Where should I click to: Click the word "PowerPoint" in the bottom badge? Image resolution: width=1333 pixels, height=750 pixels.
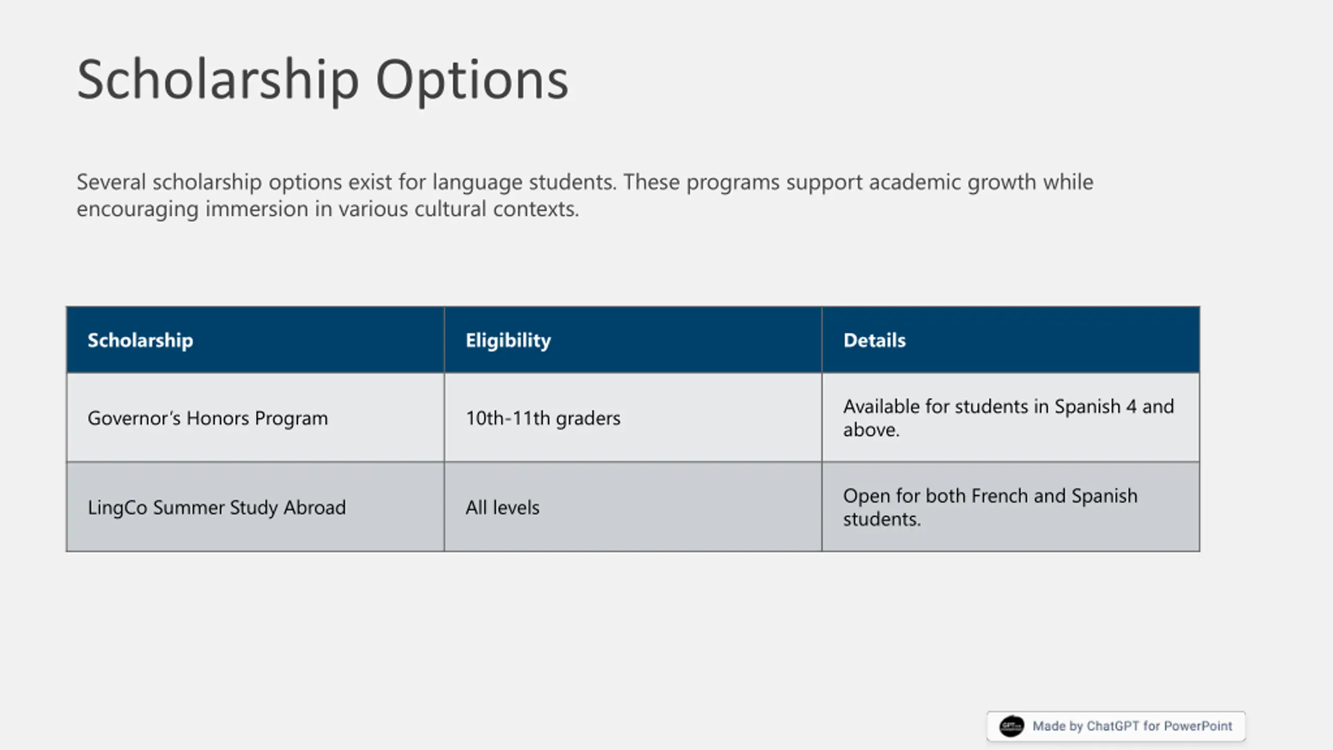[1198, 726]
